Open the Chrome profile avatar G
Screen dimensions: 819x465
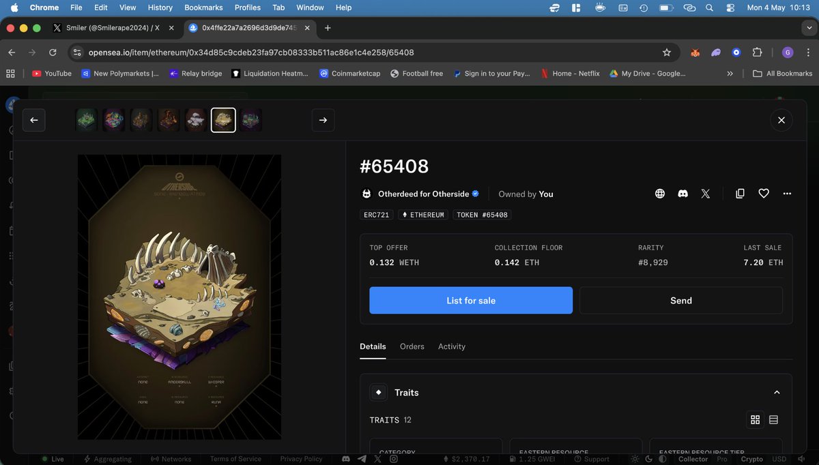788,52
